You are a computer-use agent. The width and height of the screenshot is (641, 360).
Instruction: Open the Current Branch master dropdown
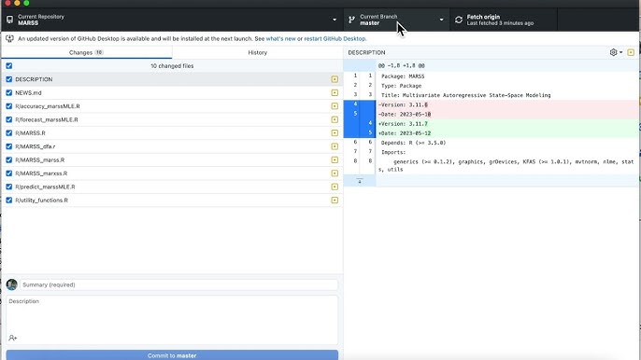click(396, 20)
